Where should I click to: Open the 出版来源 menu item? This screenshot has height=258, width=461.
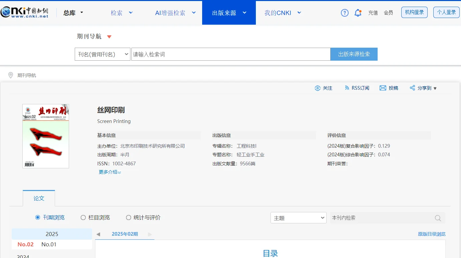(x=228, y=12)
